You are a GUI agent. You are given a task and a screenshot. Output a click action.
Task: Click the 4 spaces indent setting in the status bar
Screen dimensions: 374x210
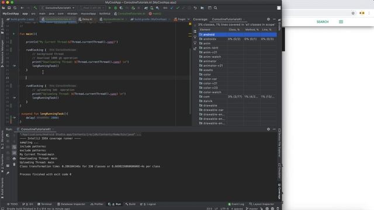pyautogui.click(x=237, y=209)
